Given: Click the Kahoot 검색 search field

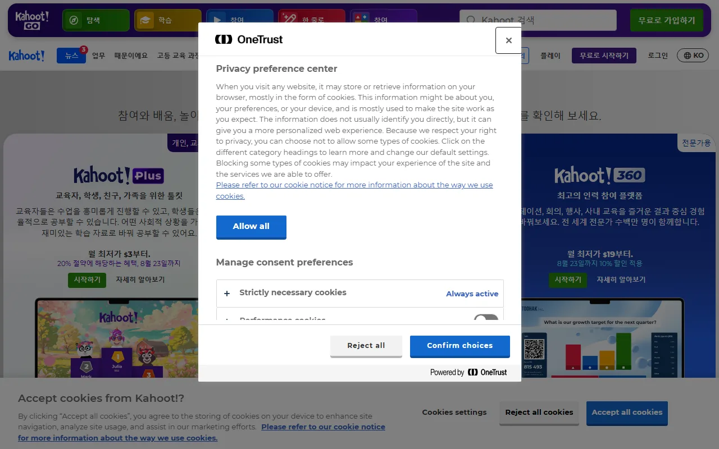Looking at the screenshot, I should coord(538,20).
